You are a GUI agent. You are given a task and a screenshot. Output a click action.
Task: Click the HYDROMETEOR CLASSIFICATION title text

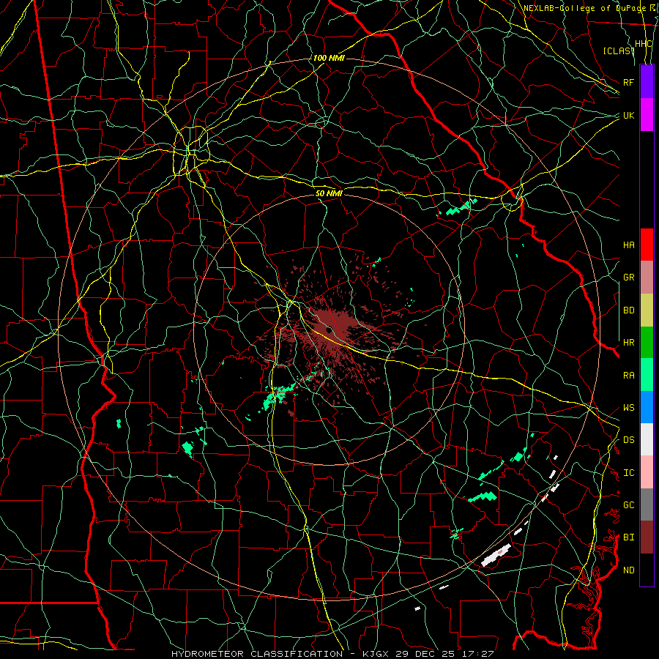click(257, 654)
